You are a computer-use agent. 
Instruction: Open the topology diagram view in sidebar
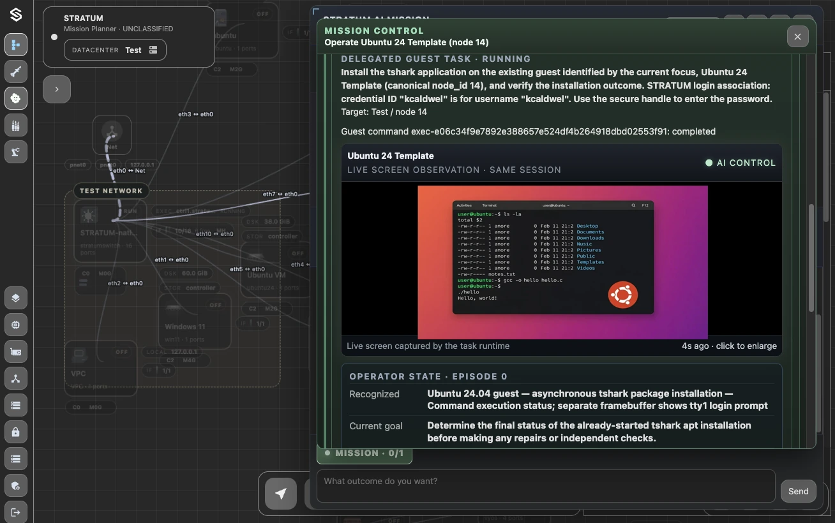pyautogui.click(x=16, y=45)
